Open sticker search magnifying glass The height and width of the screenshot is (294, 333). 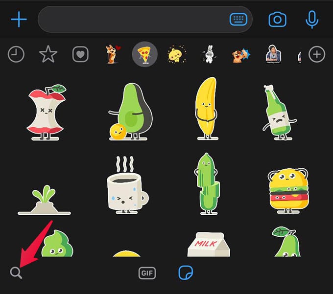[x=16, y=272]
